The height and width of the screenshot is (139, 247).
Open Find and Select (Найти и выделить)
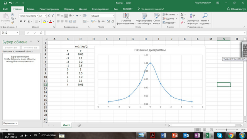(x=205, y=19)
